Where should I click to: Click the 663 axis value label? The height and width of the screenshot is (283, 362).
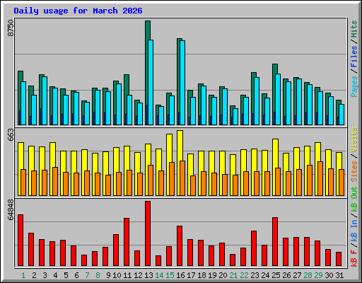[x=11, y=135]
